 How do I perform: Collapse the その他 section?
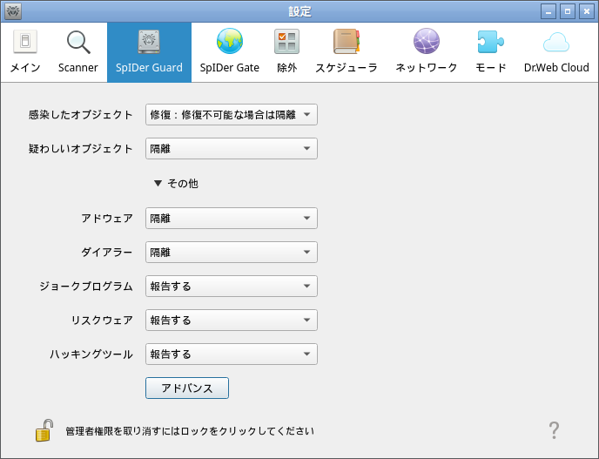[x=176, y=184]
